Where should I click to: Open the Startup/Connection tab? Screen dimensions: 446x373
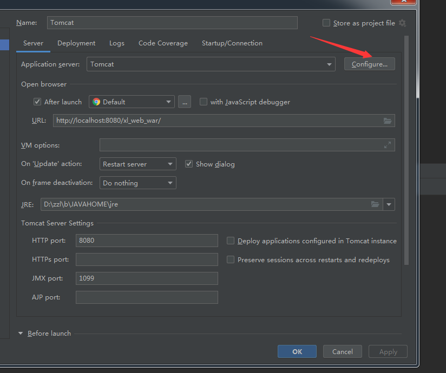click(232, 43)
